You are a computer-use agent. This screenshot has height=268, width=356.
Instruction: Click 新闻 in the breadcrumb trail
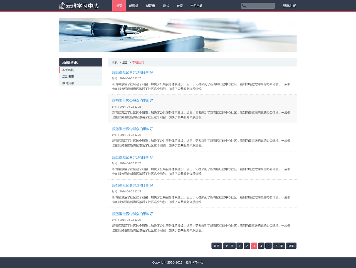pos(115,62)
